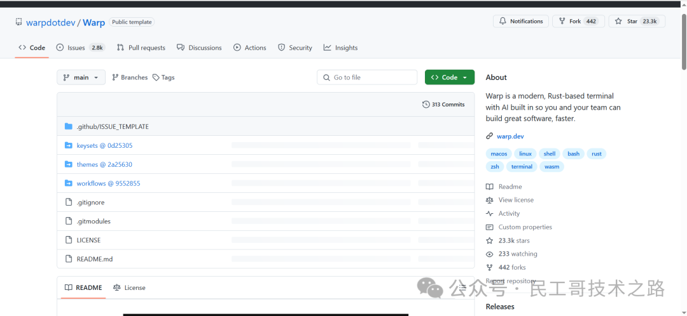
Task: Click the Public template label
Action: click(x=132, y=22)
